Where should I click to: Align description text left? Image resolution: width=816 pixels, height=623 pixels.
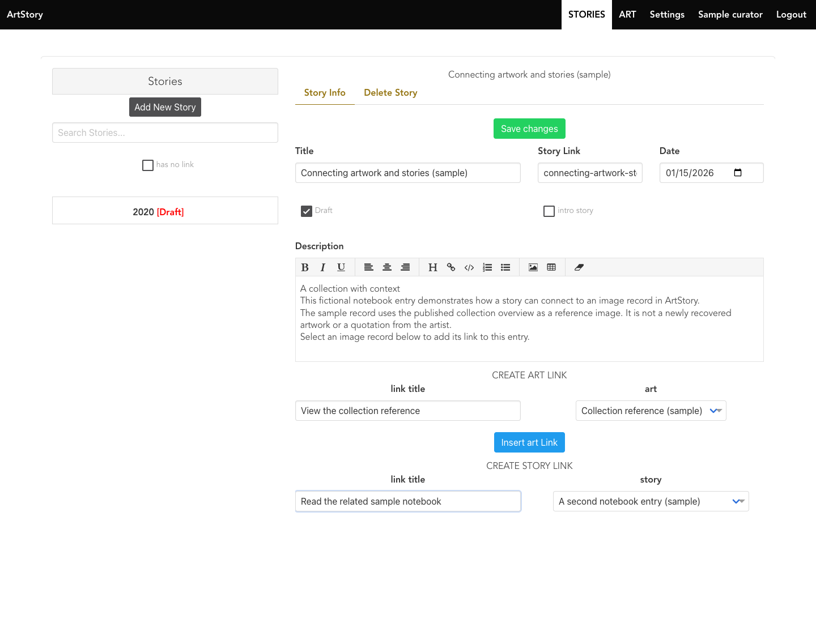tap(369, 267)
